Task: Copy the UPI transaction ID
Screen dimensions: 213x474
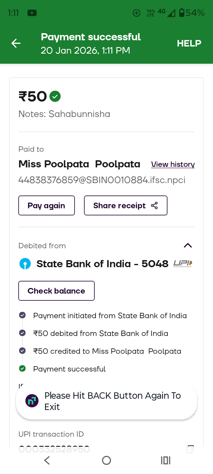Action: tap(190, 449)
